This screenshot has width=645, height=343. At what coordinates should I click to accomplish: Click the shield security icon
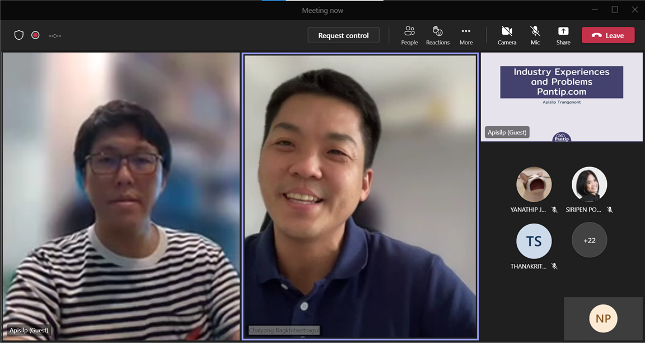19,35
